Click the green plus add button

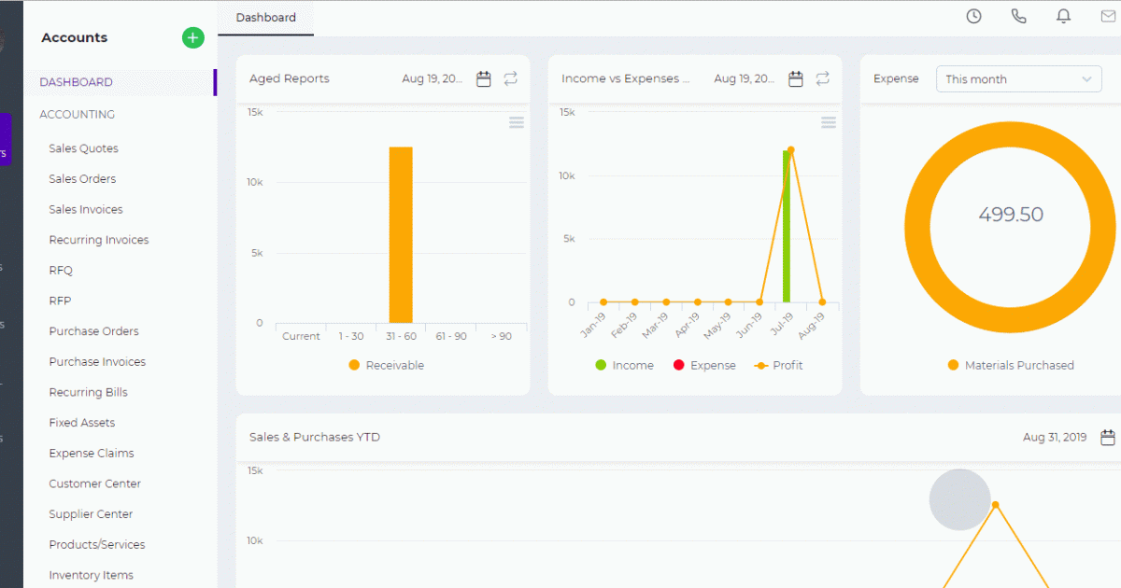(192, 37)
